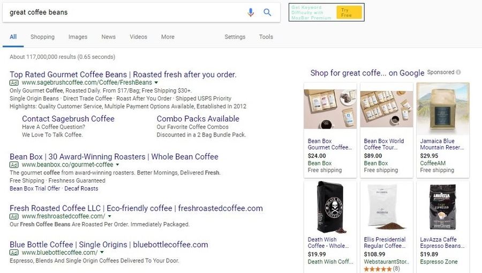
Task: Click the star rating under WebstaurantStore
Action: point(378,269)
